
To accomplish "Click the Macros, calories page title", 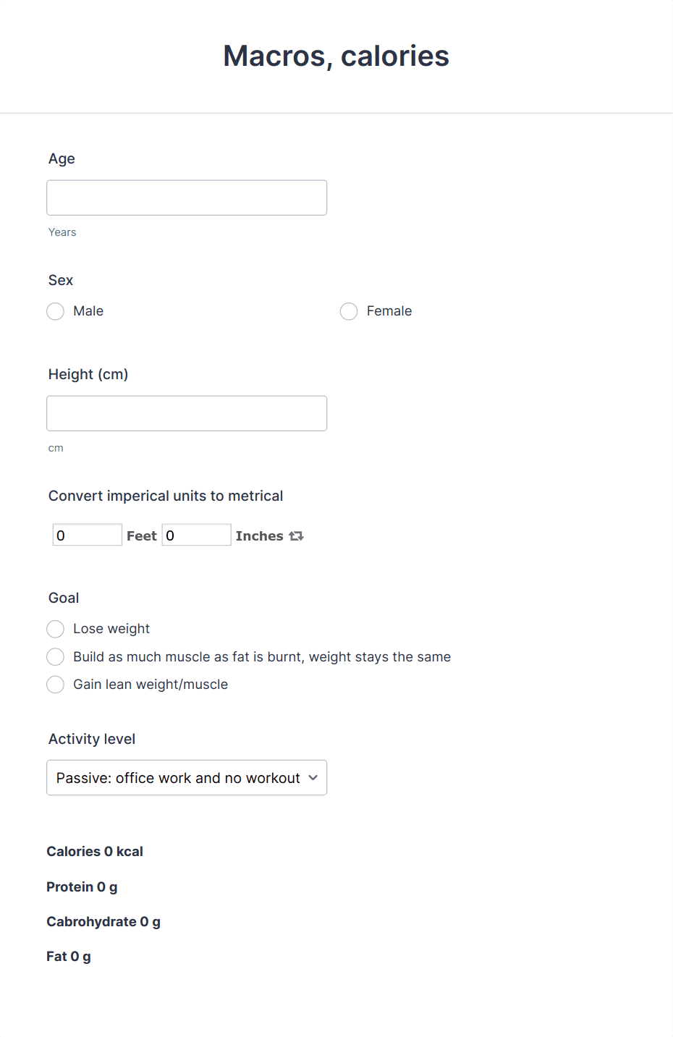I will [336, 56].
